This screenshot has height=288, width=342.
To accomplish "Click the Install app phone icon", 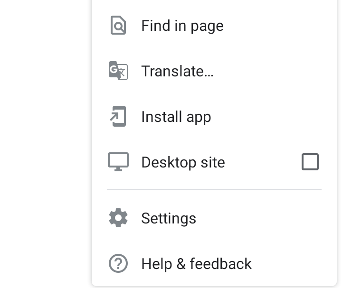I will [118, 117].
